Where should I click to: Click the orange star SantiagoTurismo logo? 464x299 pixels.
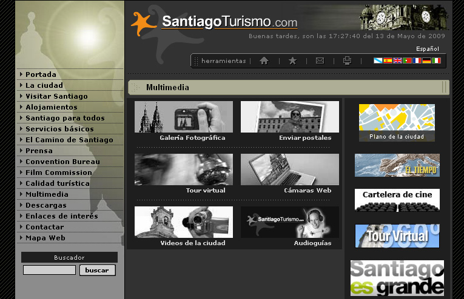143,23
